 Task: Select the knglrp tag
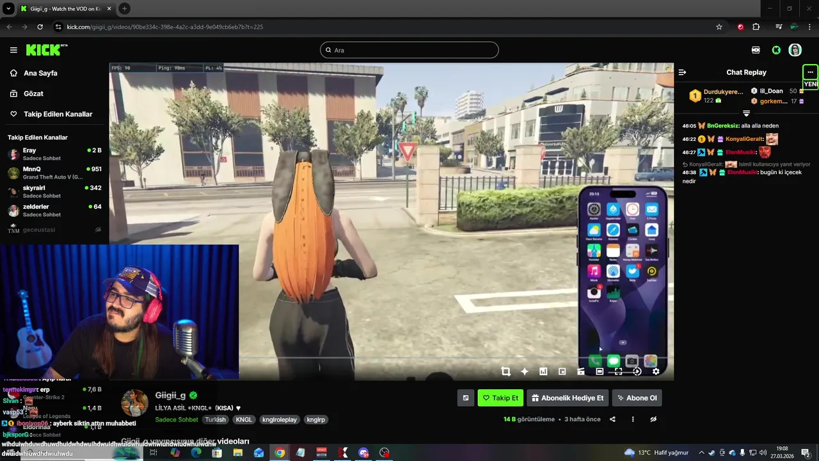(316, 419)
